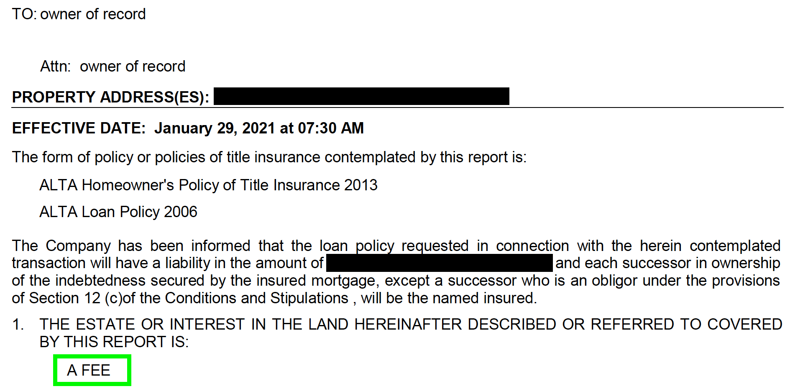Click the numbered item 1 marker
Screen dimensions: 808x389
click(x=18, y=325)
